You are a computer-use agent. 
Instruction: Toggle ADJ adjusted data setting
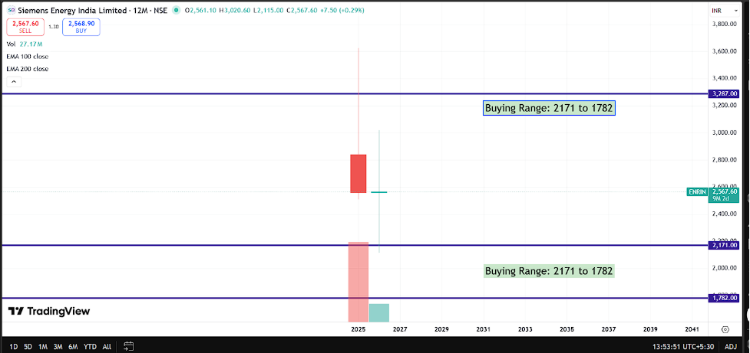coord(730,346)
